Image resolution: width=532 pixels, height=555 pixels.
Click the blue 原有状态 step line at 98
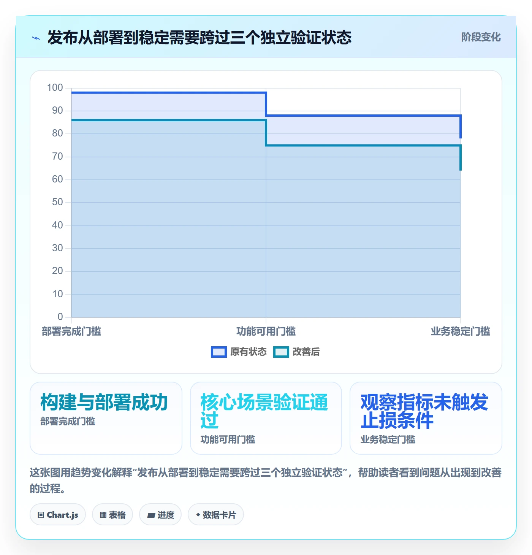click(x=169, y=93)
